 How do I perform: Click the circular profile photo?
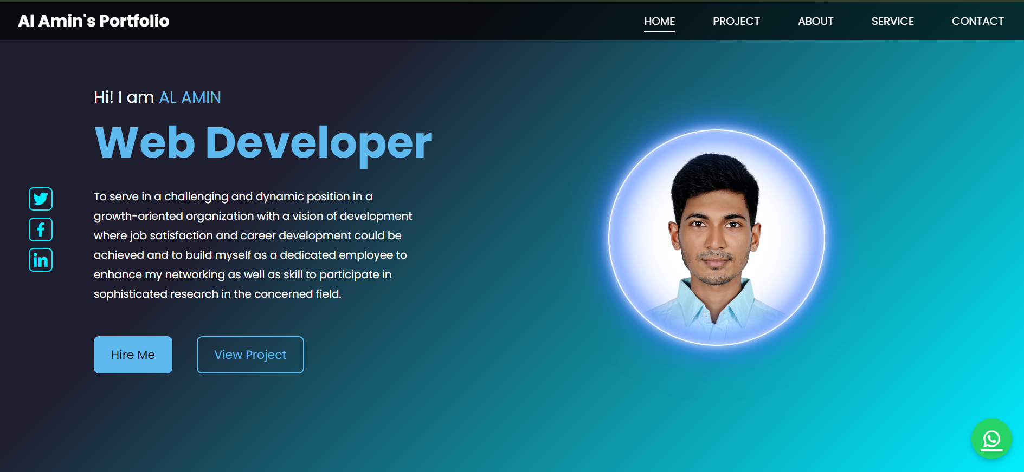click(716, 238)
